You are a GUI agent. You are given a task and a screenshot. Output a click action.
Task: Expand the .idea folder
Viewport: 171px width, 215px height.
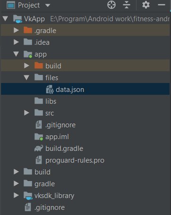(x=16, y=42)
